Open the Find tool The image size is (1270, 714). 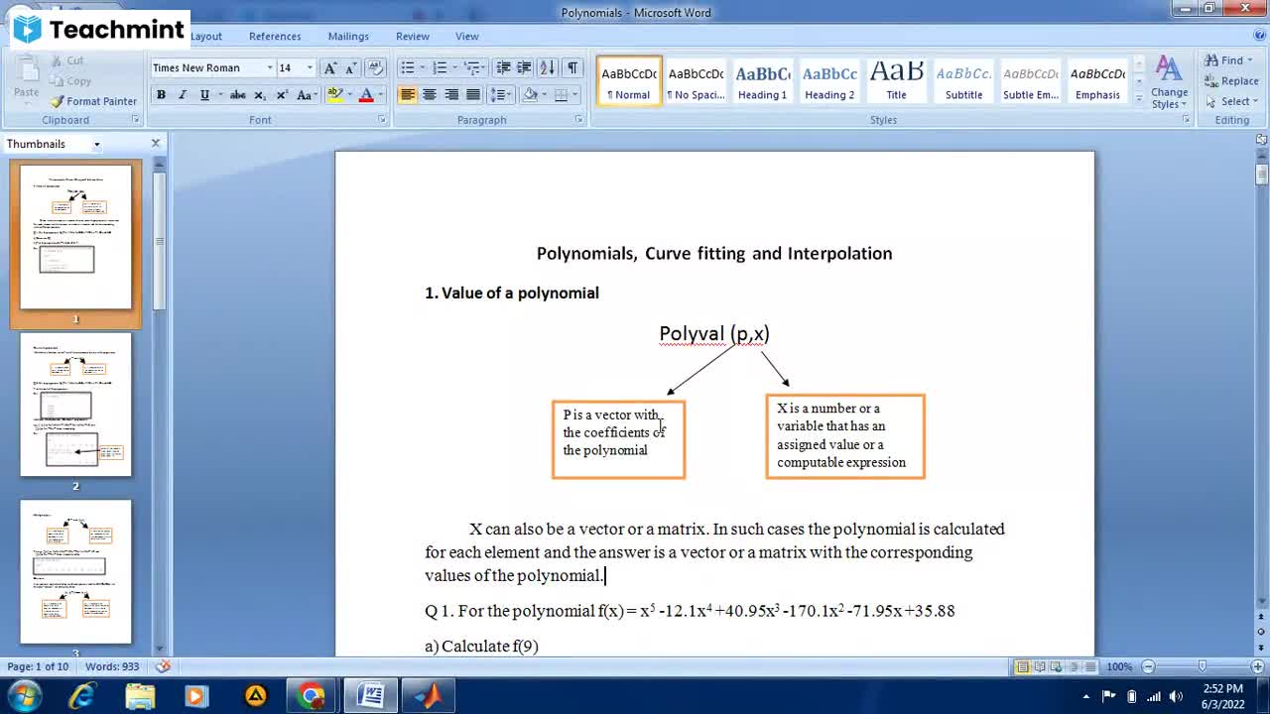1228,60
